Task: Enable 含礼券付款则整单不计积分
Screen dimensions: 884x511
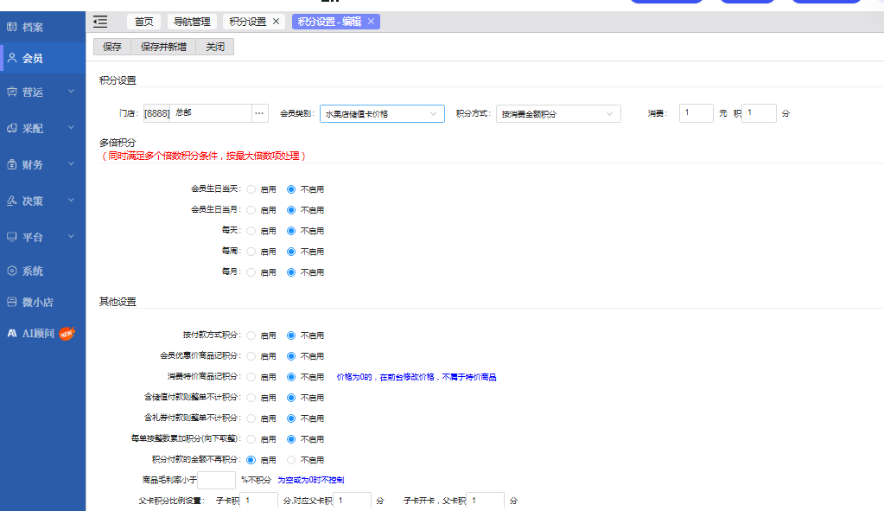Action: point(251,418)
